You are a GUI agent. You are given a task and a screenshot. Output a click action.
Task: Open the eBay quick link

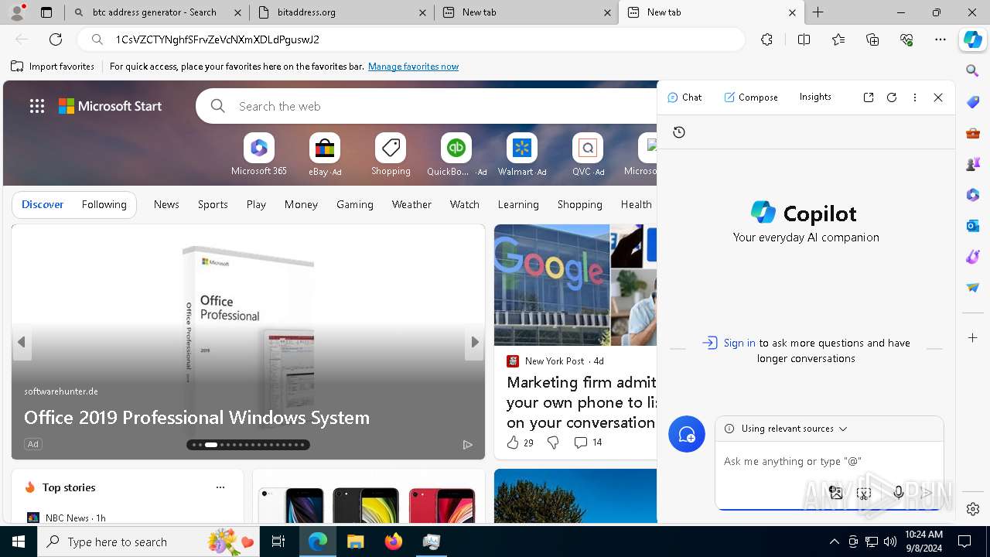pyautogui.click(x=325, y=154)
